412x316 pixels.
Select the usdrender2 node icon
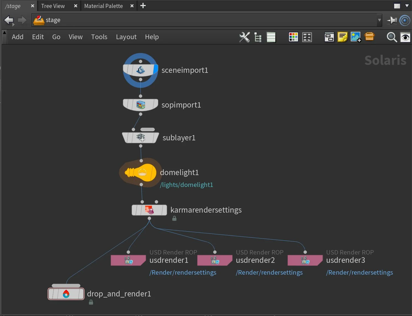[x=215, y=260]
